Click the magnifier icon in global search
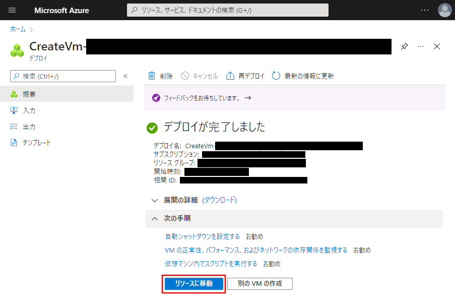The width and height of the screenshot is (455, 307). [134, 10]
